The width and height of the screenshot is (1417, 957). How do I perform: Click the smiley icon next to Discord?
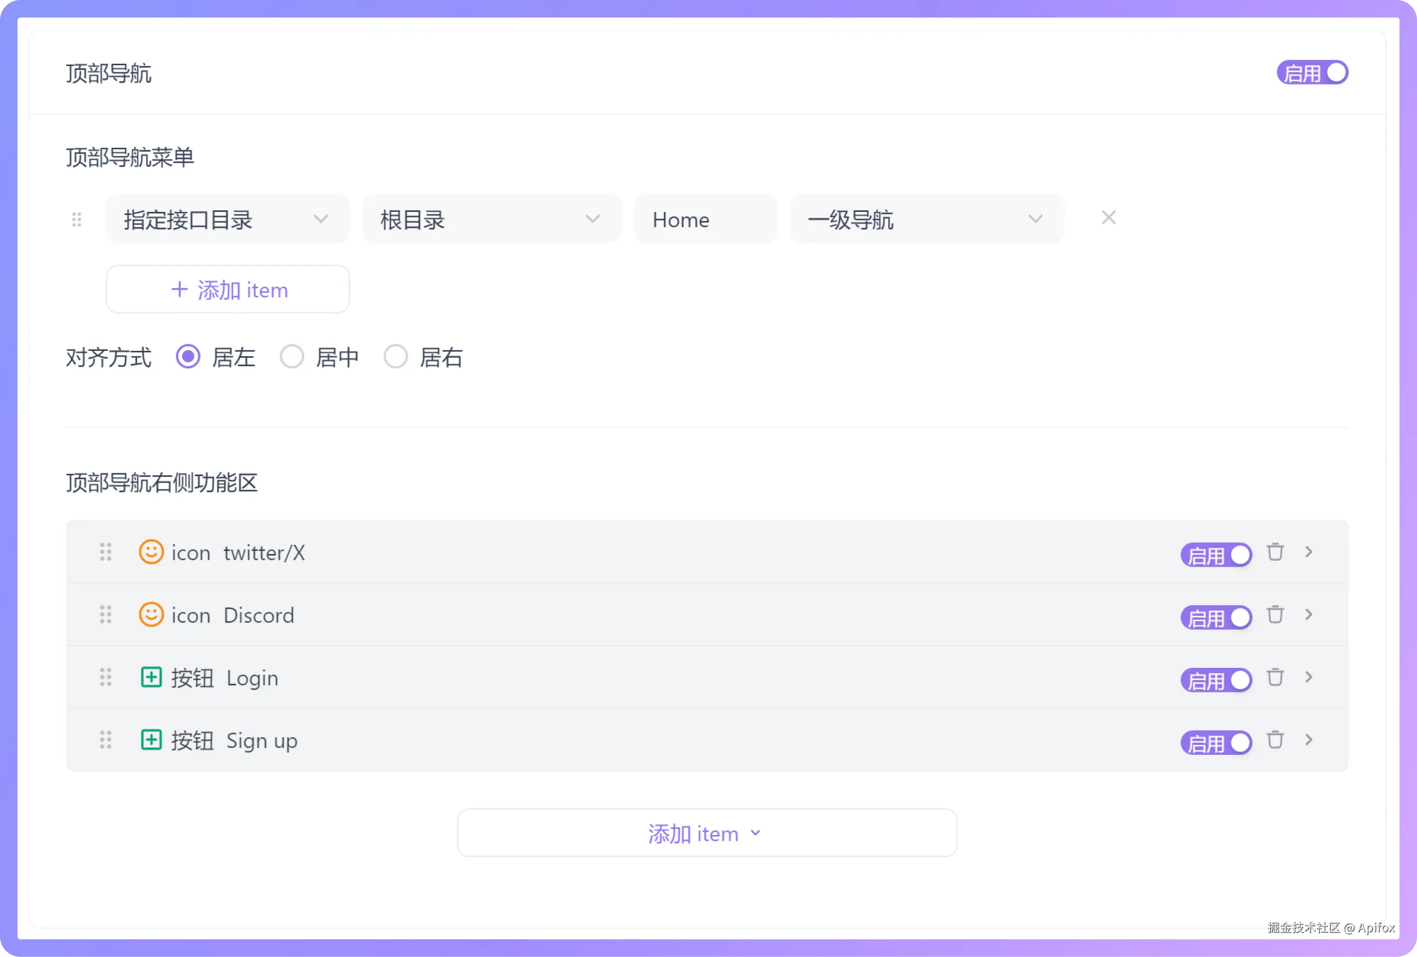[151, 615]
